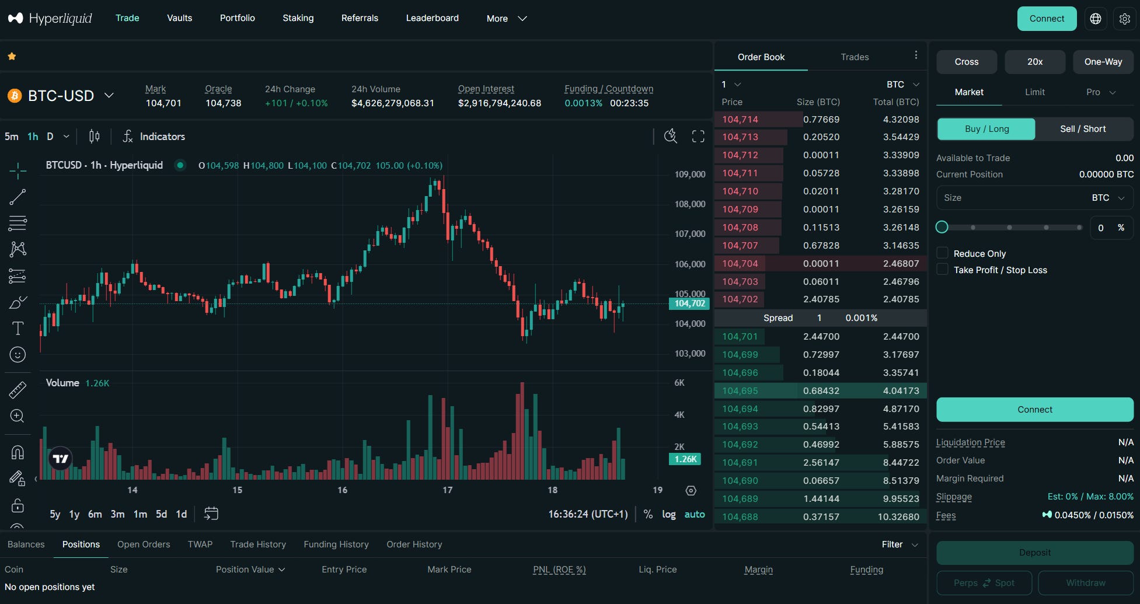Select the brush drawing tool

(18, 302)
